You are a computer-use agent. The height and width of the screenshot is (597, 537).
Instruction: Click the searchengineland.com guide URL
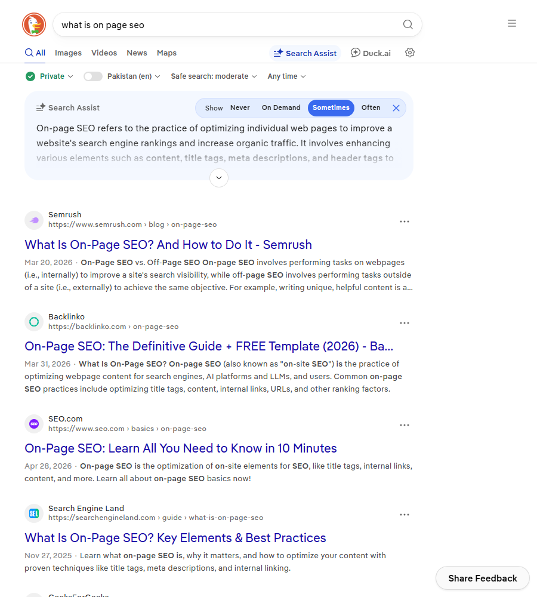(x=156, y=518)
